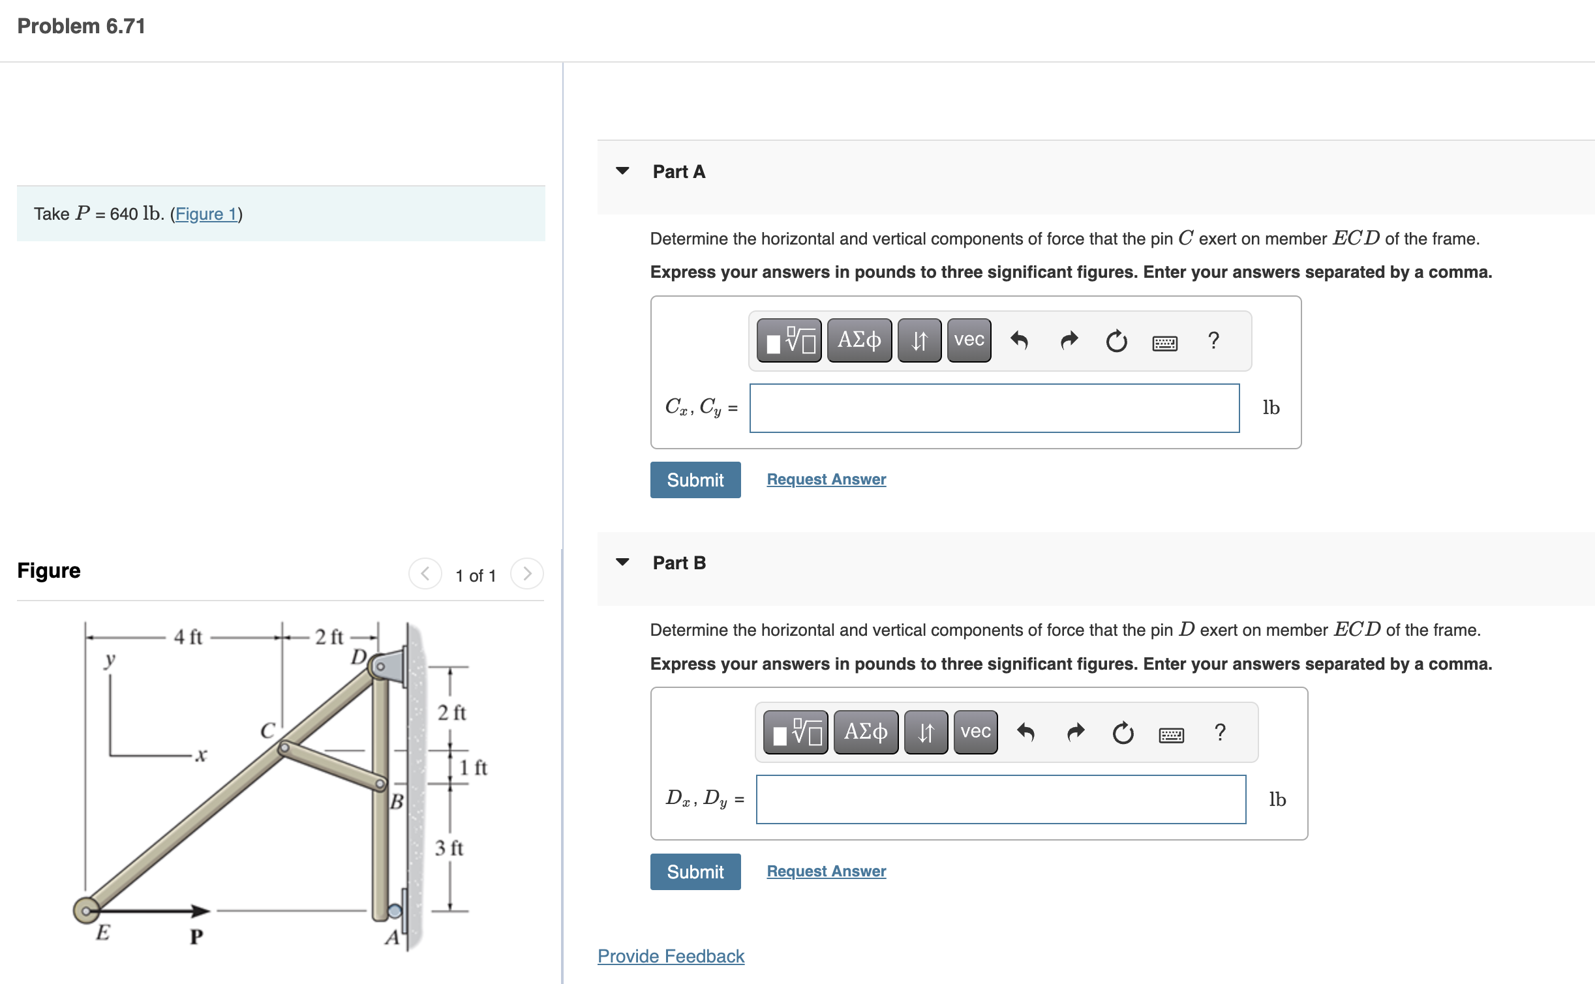Submit the Part A answer
Viewport: 1595px width, 984px height.
(x=695, y=479)
